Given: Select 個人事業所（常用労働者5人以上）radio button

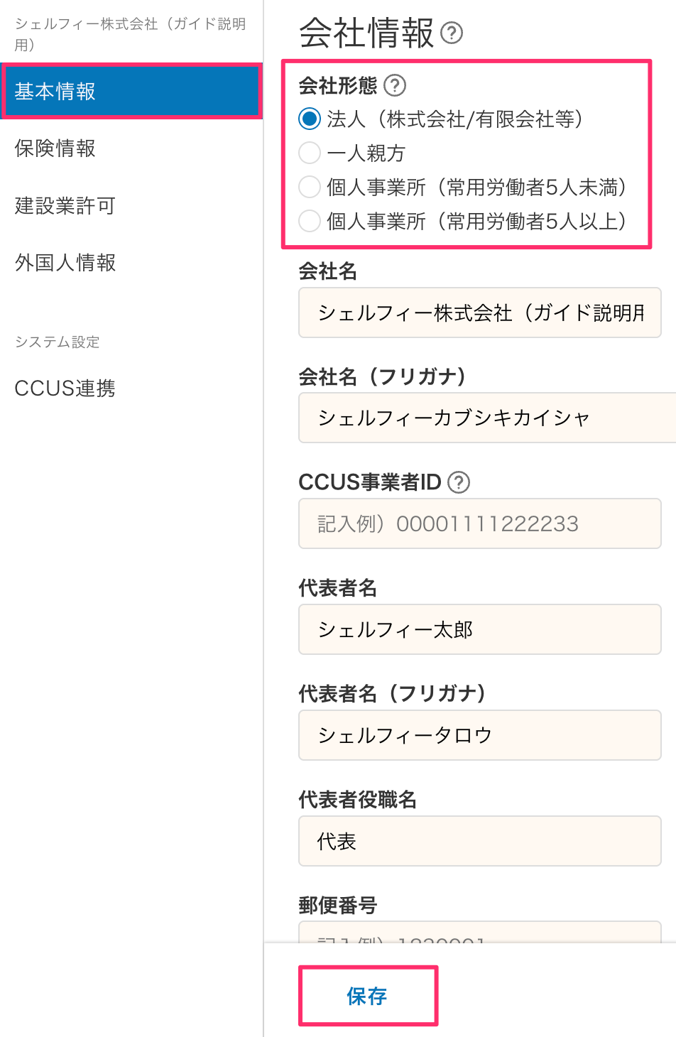Looking at the screenshot, I should [x=310, y=221].
